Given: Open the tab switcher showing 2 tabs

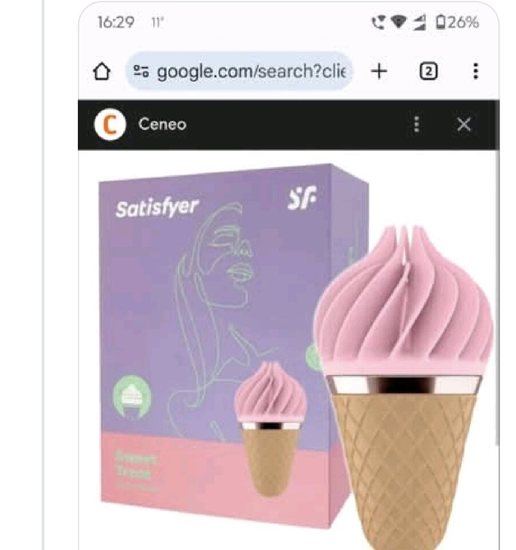Looking at the screenshot, I should tap(428, 72).
